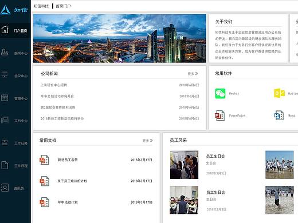Viewport: 298px width, 223px height.
Task: Open the group-jumping-on-beach photo
Action: click(x=280, y=165)
